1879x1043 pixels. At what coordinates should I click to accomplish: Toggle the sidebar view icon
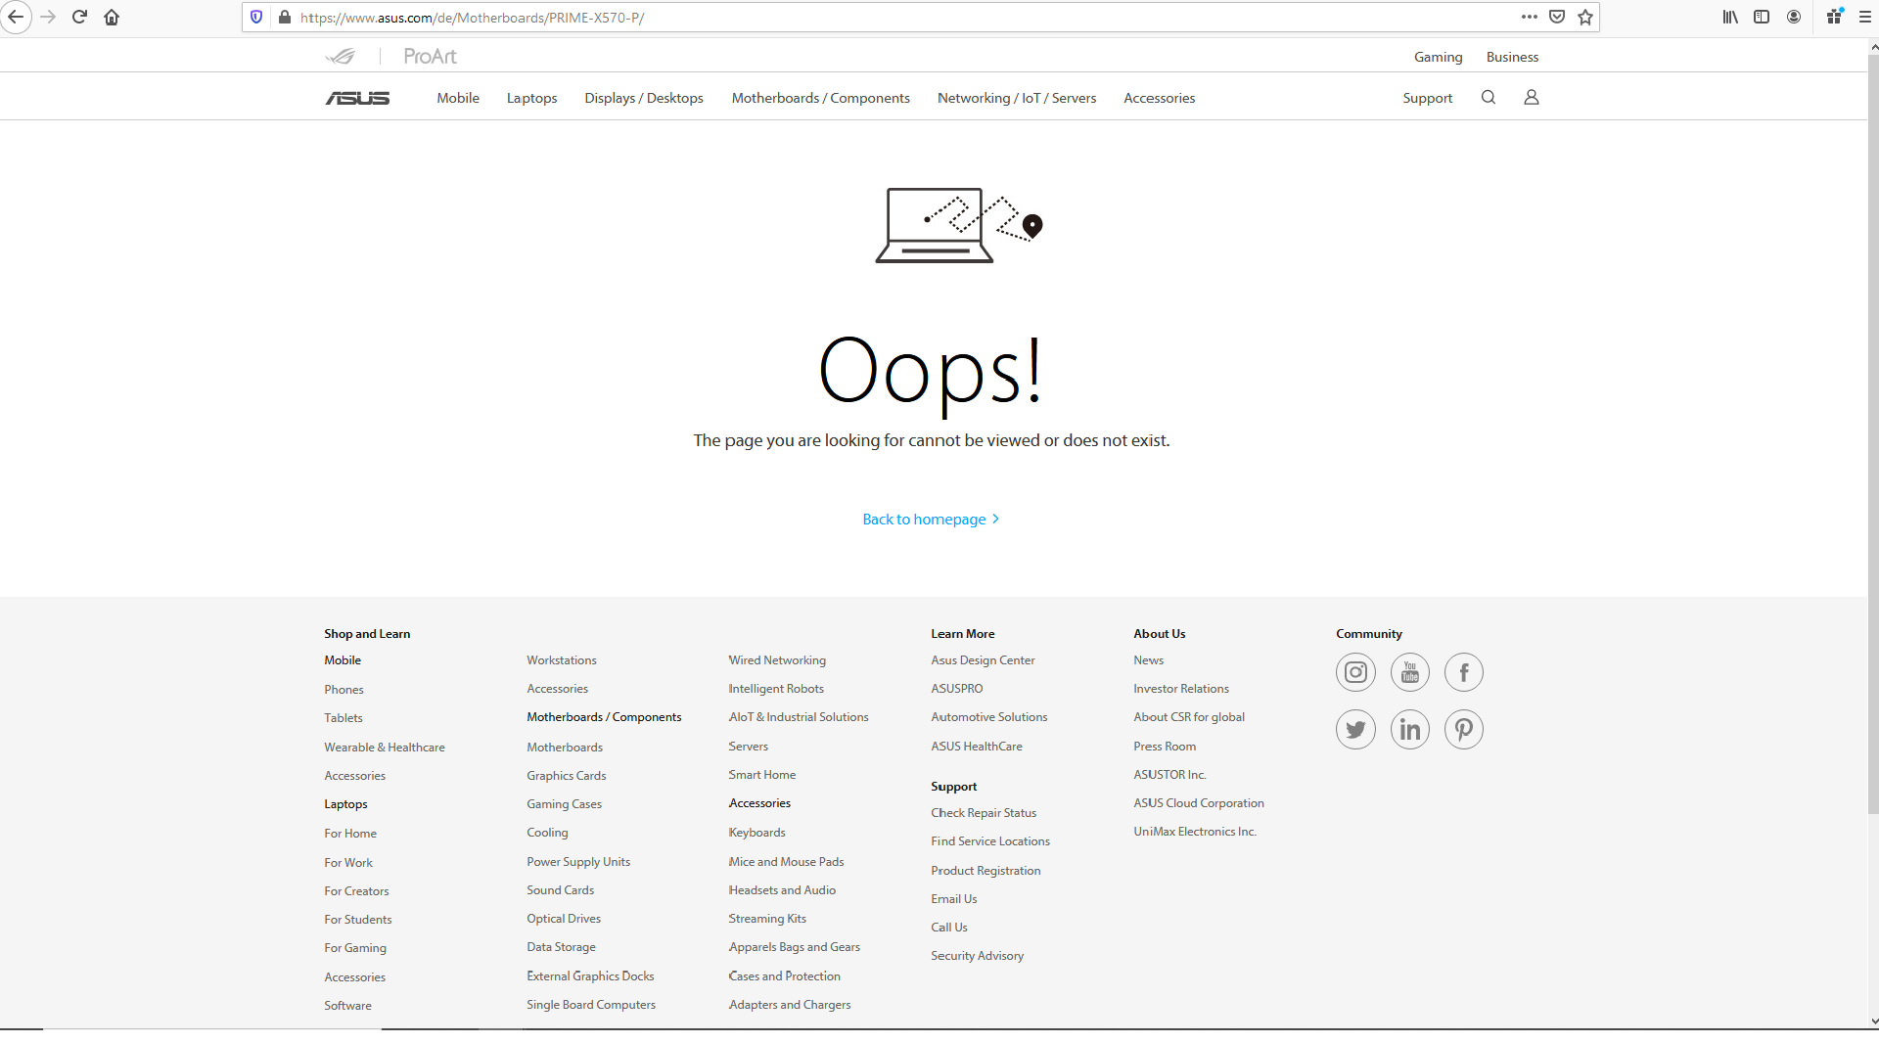coord(1762,17)
